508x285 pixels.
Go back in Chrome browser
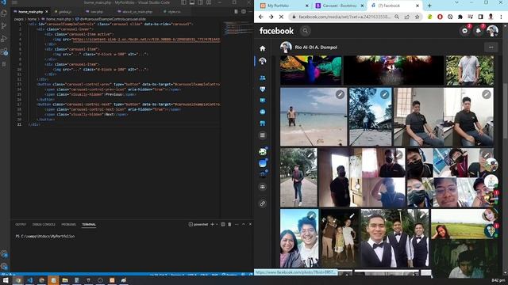261,17
